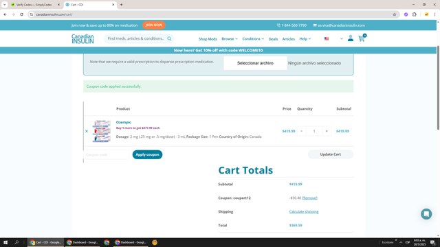Expand the Browse menu dropdown
Image resolution: width=440 pixels, height=247 pixels.
(x=230, y=38)
